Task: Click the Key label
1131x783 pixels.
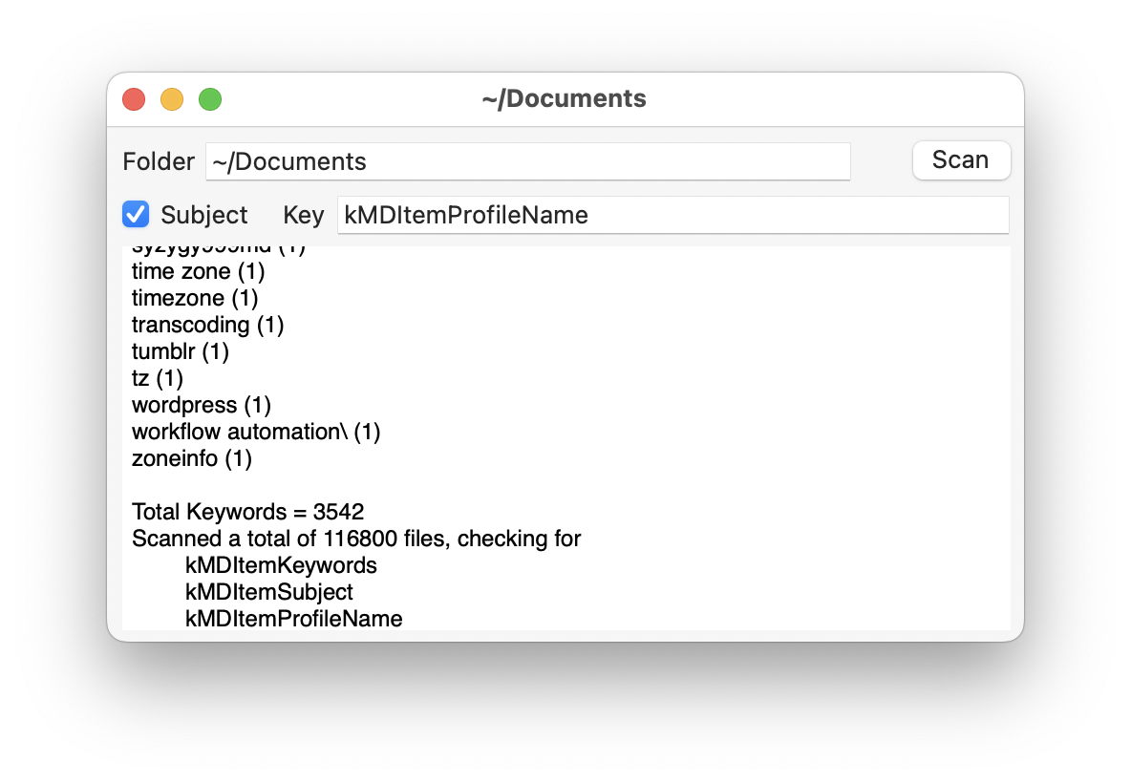Action: (304, 215)
